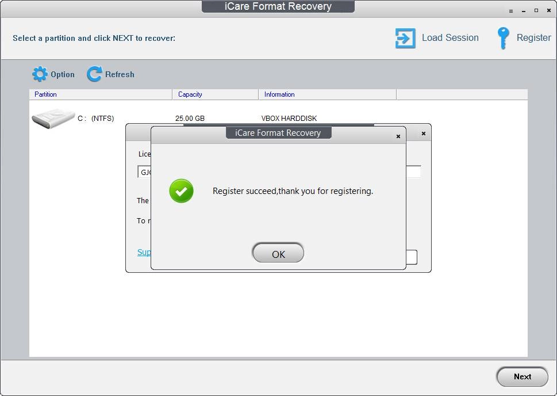Click the message dialog title iCare Format Recovery
This screenshot has height=396, width=557.
pos(278,133)
